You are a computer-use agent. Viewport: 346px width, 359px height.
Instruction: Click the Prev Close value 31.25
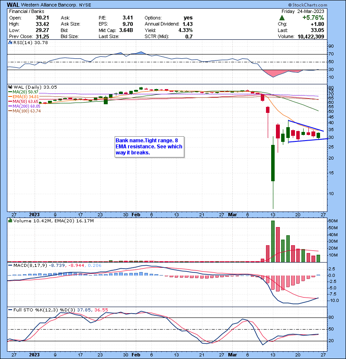(x=42, y=37)
